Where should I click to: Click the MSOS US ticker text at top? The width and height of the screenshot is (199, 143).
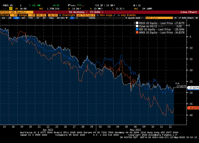(8, 5)
